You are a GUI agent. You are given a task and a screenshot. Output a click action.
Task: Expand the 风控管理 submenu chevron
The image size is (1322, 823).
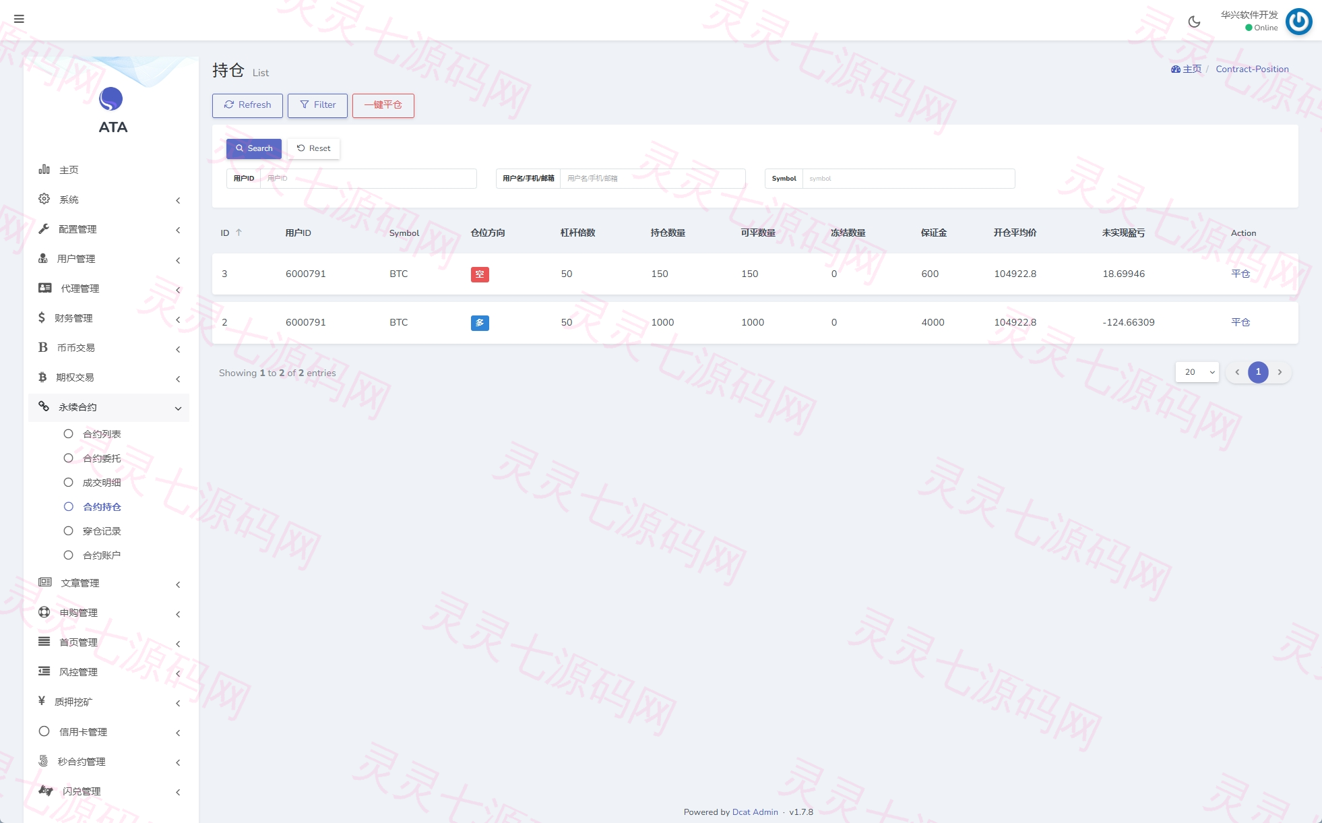coord(178,673)
